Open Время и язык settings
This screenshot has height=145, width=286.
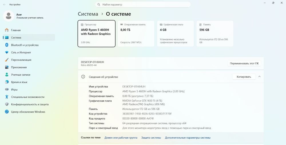(29, 82)
